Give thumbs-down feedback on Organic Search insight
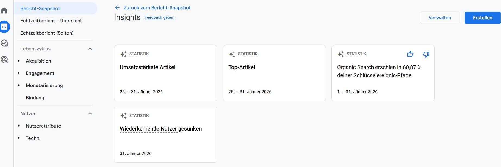 426,54
